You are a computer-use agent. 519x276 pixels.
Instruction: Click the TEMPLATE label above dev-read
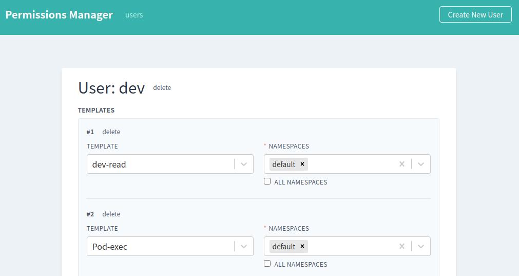(x=102, y=146)
